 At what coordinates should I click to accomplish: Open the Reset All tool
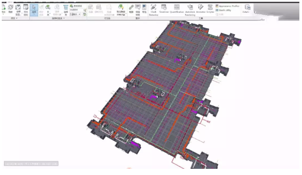[x=18, y=7]
